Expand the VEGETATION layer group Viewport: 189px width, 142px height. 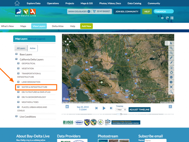[x=18, y=68]
